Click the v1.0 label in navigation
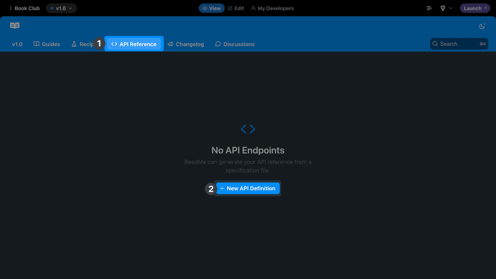Screen dimensions: 496x279 17,44
